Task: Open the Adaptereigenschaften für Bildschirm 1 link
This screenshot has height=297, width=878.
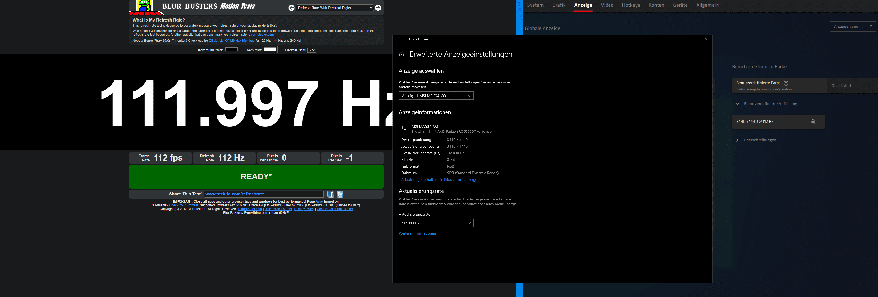Action: pos(440,180)
